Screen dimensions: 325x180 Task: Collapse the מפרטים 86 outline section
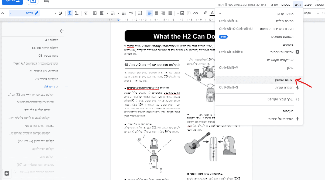[66, 87]
